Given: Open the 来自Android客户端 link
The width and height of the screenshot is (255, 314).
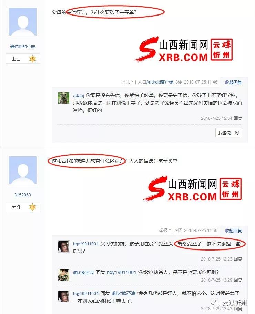Looking at the screenshot, I should pyautogui.click(x=155, y=82).
